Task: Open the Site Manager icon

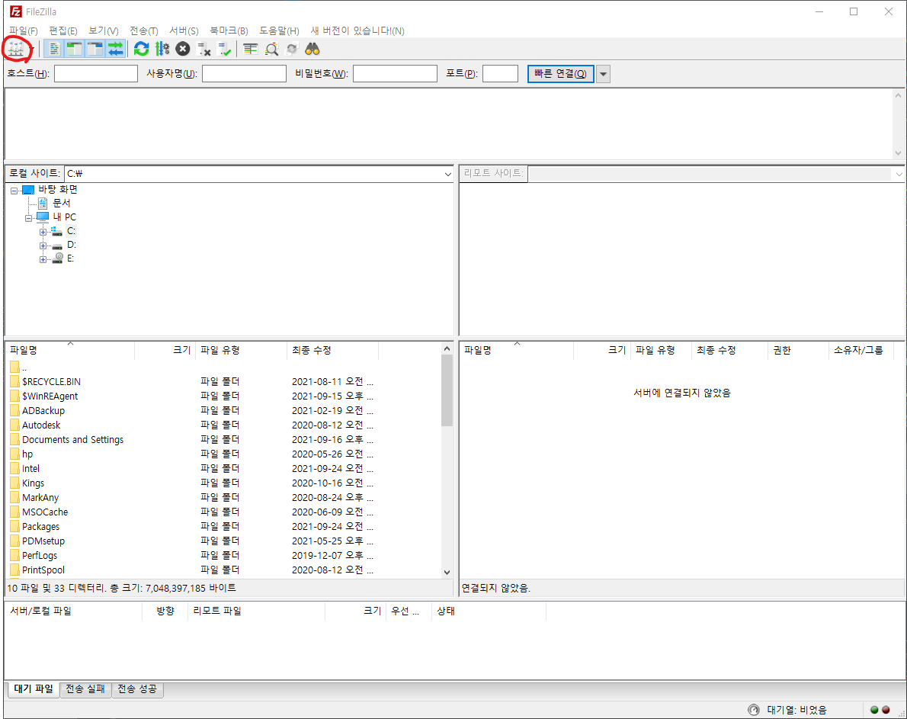Action: (x=15, y=49)
